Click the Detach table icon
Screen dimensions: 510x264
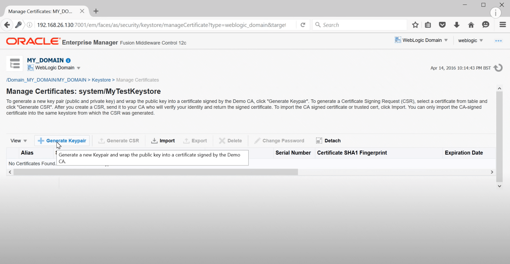coord(319,141)
